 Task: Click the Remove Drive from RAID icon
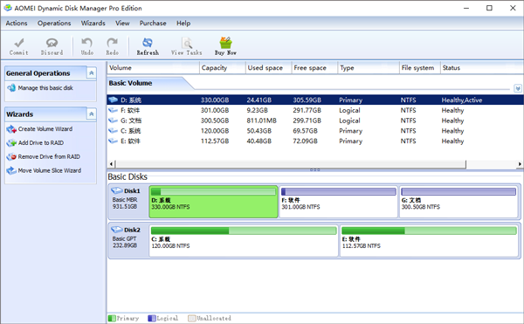point(11,156)
